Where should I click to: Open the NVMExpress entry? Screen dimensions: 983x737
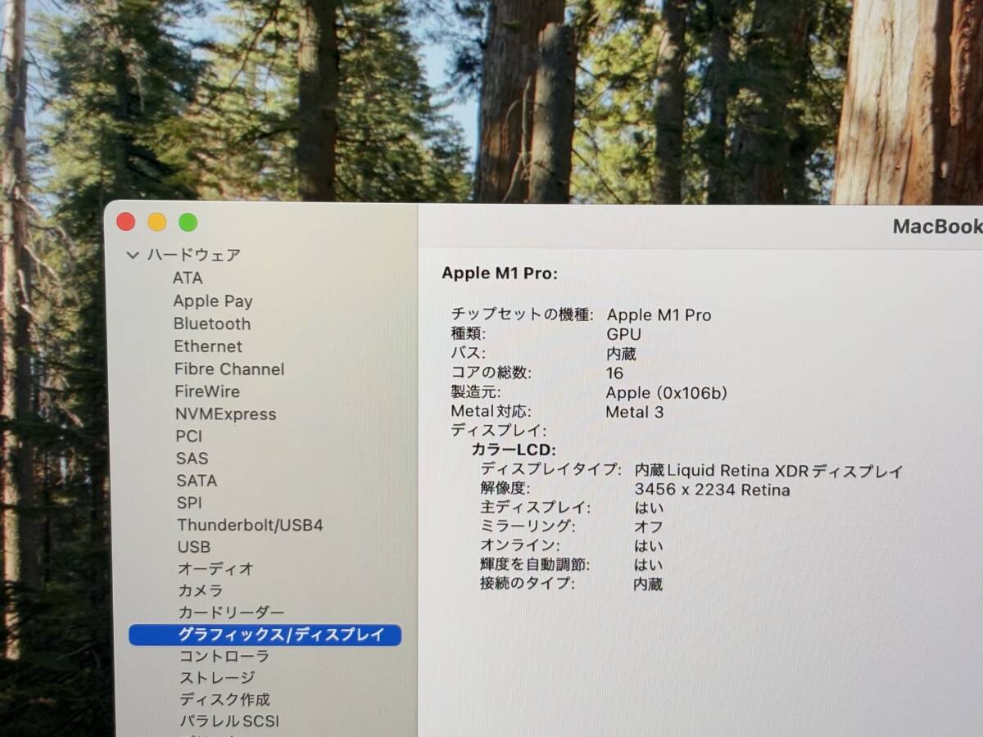[x=226, y=414]
